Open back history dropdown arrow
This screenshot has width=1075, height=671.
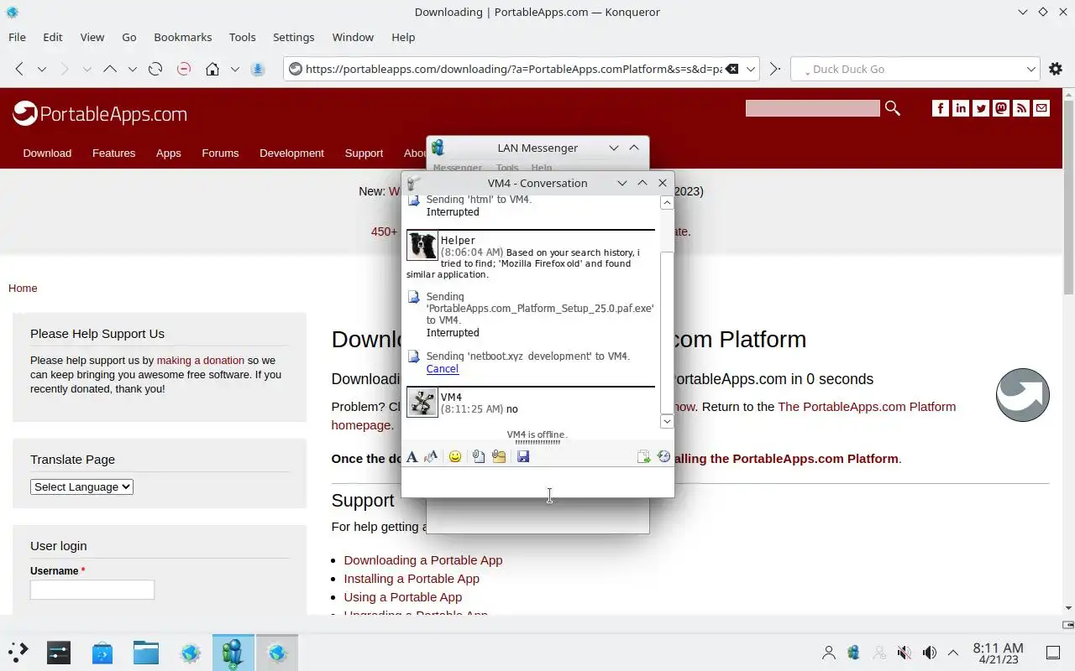pos(41,69)
